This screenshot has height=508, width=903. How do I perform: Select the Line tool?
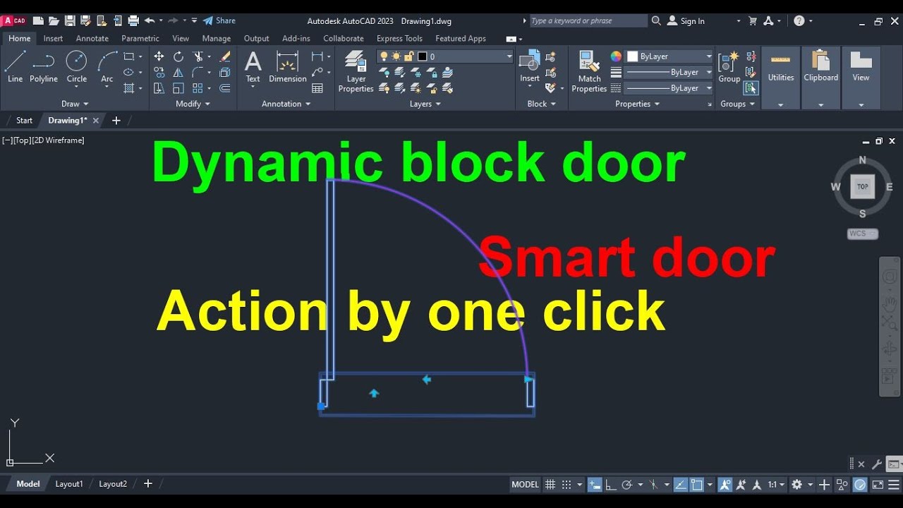(15, 68)
